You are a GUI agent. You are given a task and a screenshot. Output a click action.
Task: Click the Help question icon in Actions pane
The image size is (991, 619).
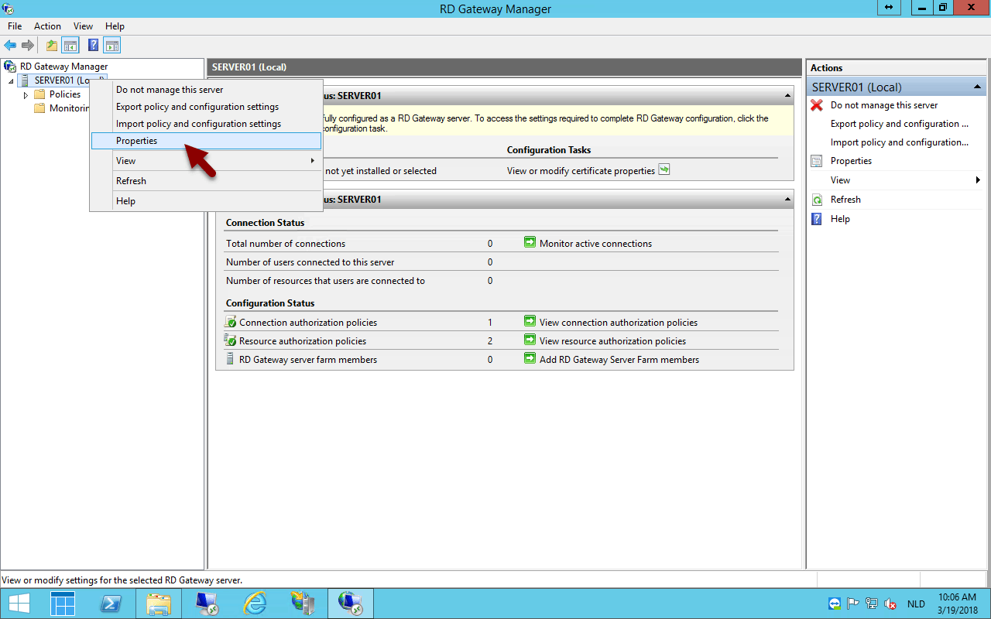(x=817, y=219)
